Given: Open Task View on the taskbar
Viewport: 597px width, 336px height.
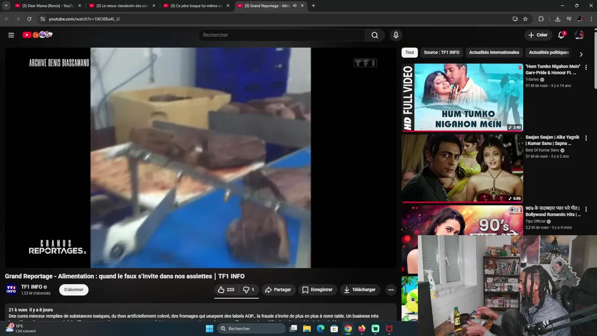Looking at the screenshot, I should (x=293, y=329).
